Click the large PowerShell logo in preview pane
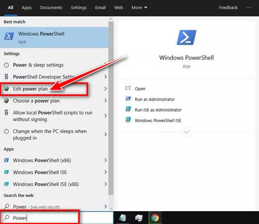Image resolution: width=259 pixels, height=224 pixels. pos(186,37)
